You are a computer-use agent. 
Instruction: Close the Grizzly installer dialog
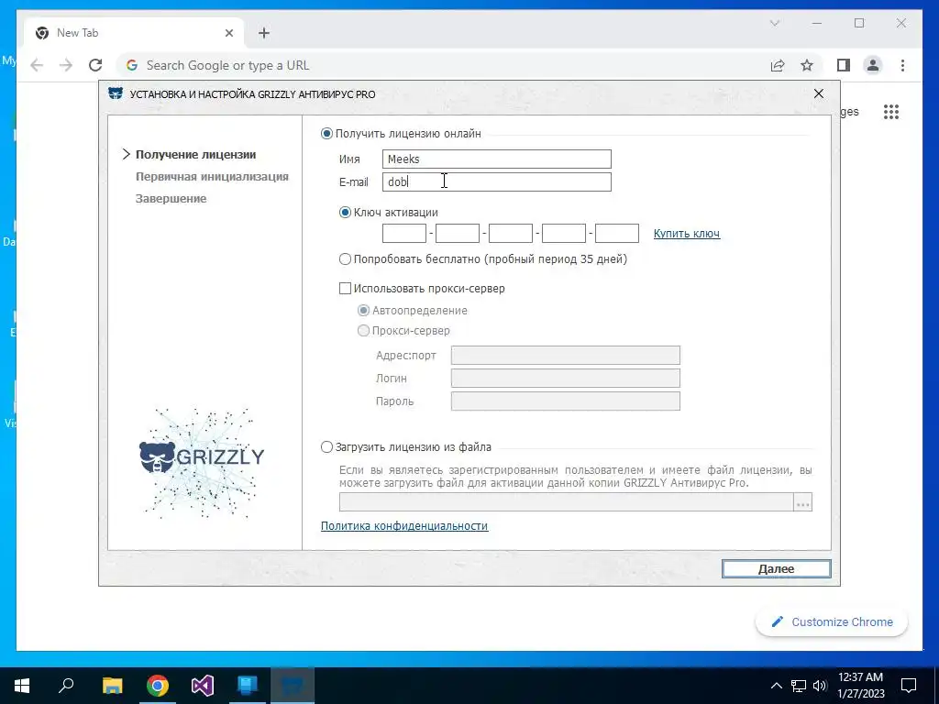point(819,94)
